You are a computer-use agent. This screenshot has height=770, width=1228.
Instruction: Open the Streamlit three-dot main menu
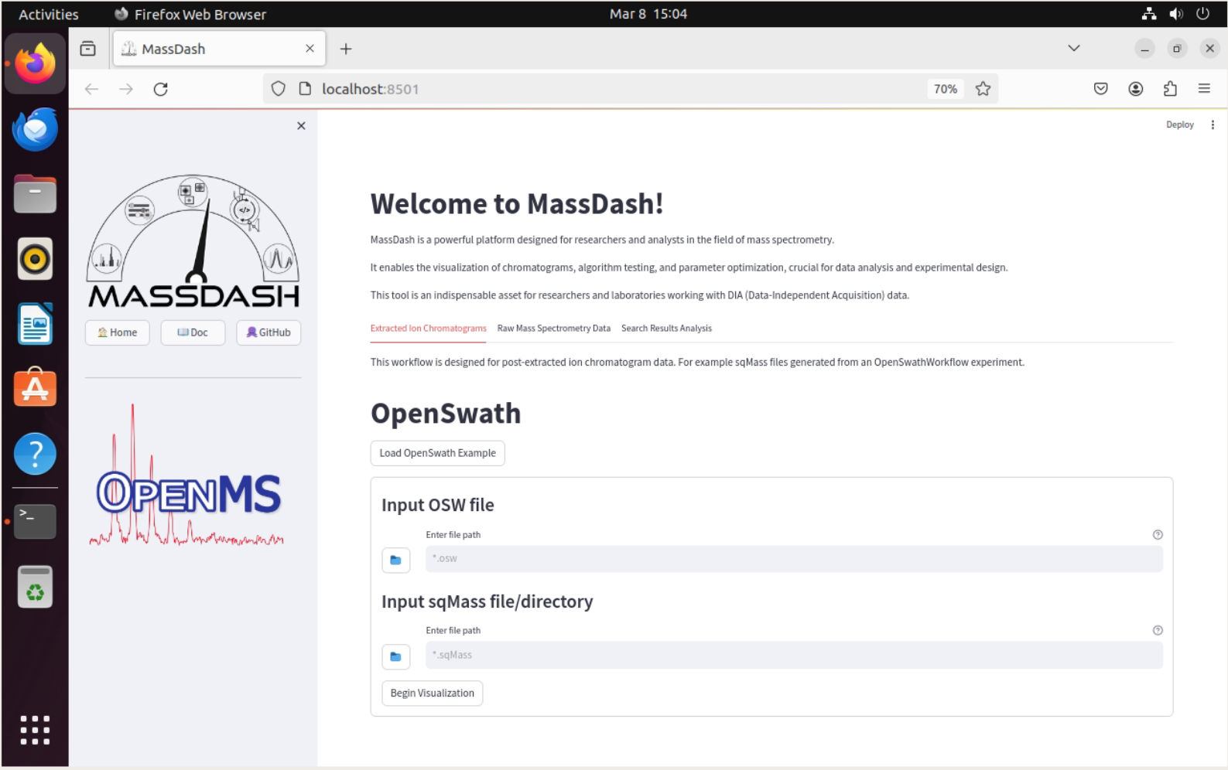1213,125
